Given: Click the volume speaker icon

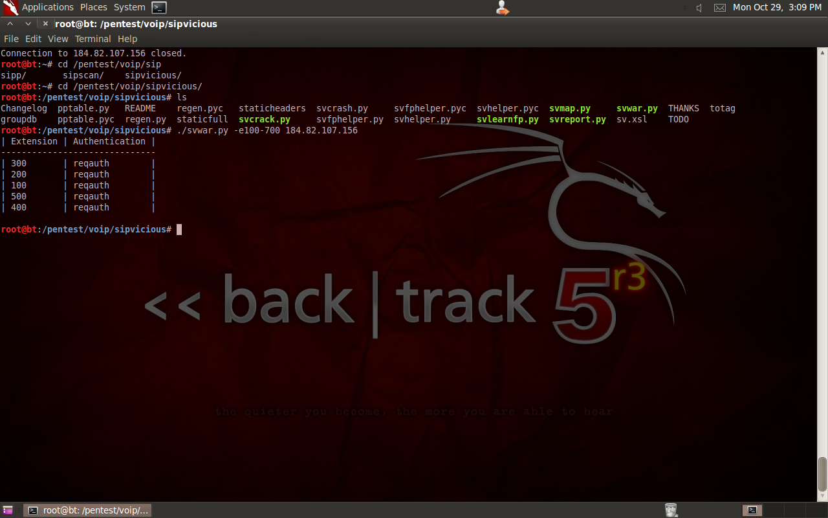Looking at the screenshot, I should click(x=699, y=8).
